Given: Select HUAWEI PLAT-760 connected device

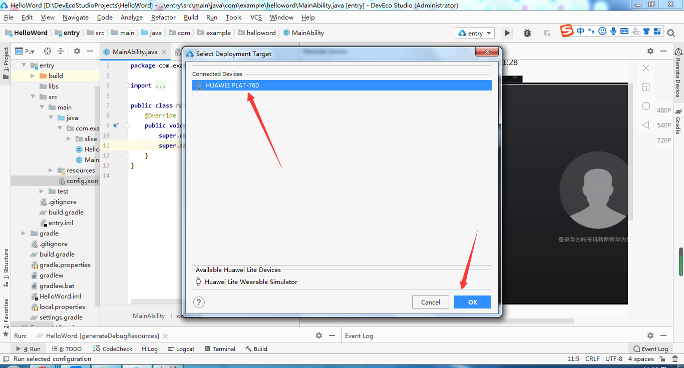Looking at the screenshot, I should tap(342, 85).
